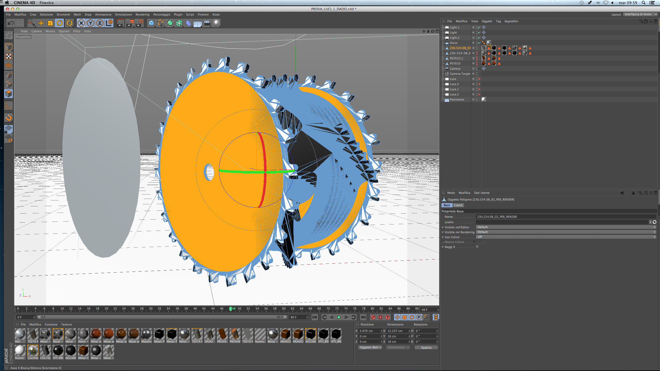Enable the Raggi X checkbox
660x371 pixels.
[477, 247]
